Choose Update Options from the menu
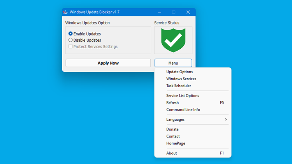This screenshot has height=164, width=292. [x=193, y=72]
